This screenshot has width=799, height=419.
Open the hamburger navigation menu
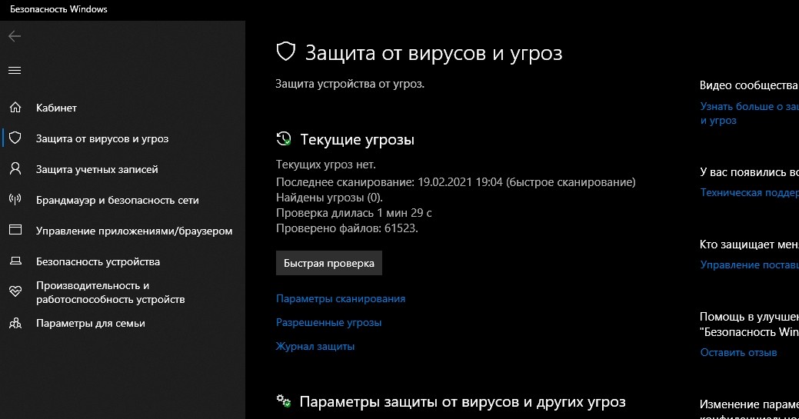[15, 70]
